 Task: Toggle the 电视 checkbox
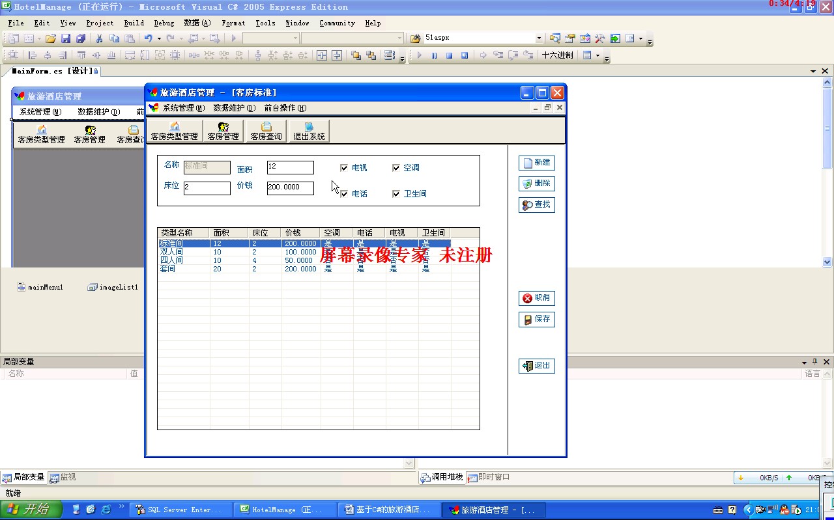pyautogui.click(x=344, y=168)
